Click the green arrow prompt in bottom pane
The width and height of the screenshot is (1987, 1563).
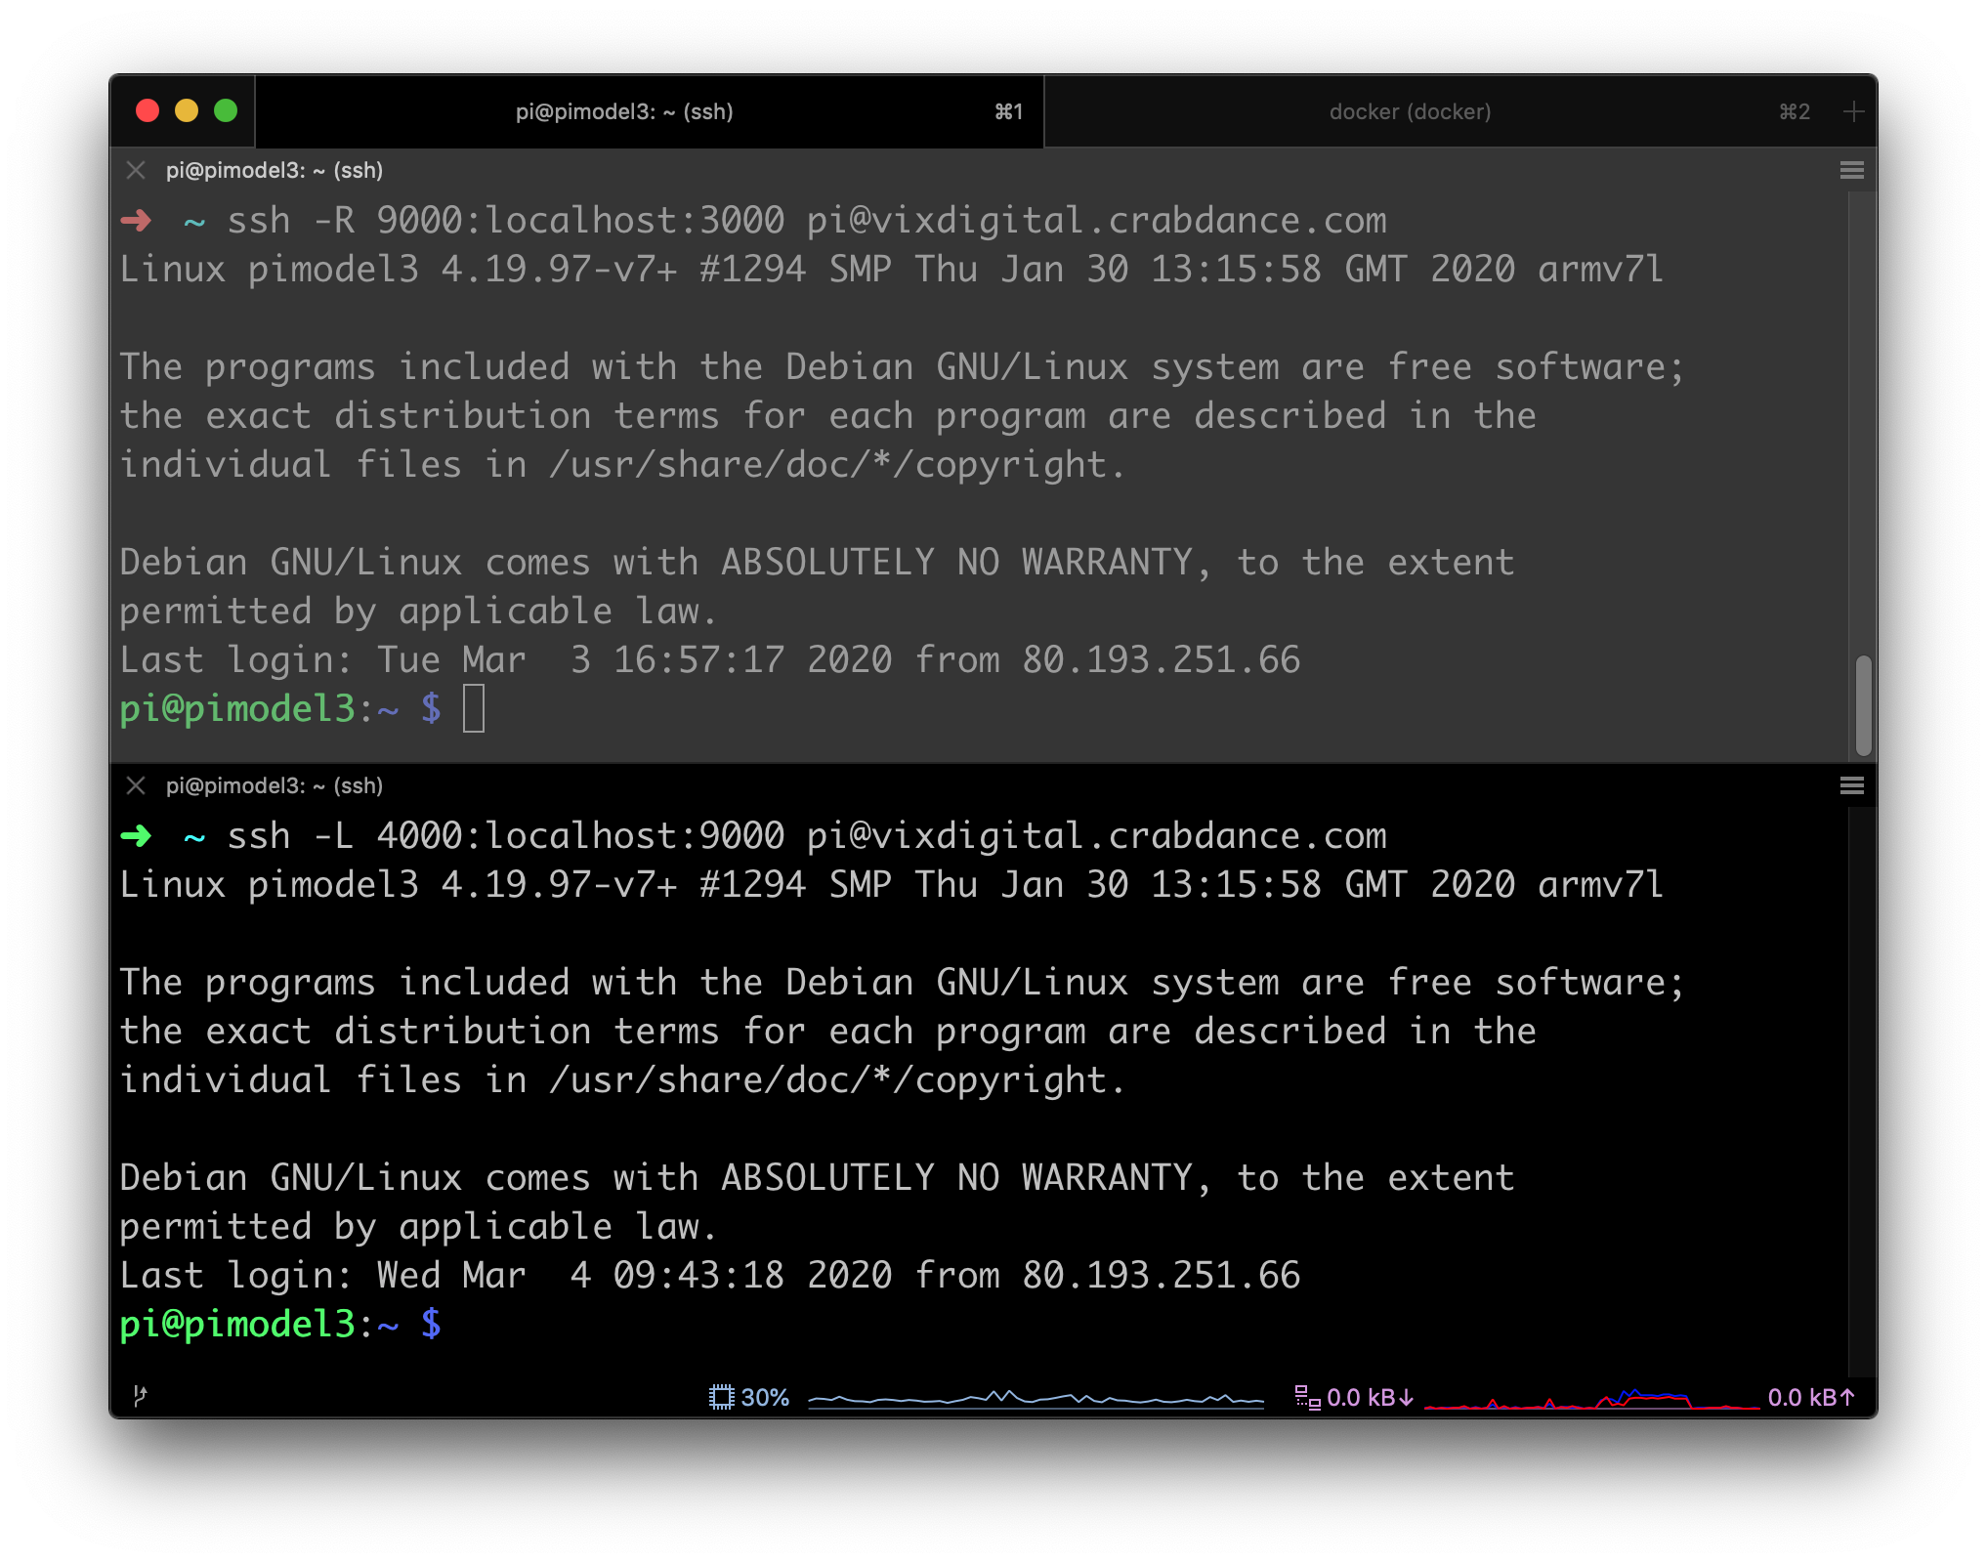tap(136, 836)
